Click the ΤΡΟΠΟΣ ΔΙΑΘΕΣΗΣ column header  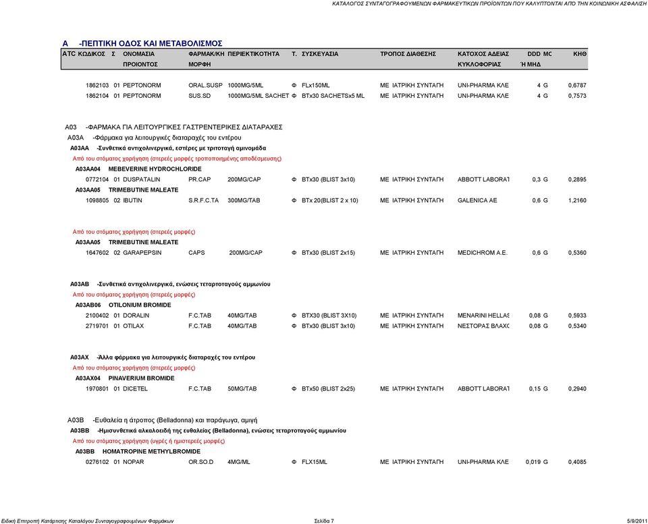[x=408, y=54]
